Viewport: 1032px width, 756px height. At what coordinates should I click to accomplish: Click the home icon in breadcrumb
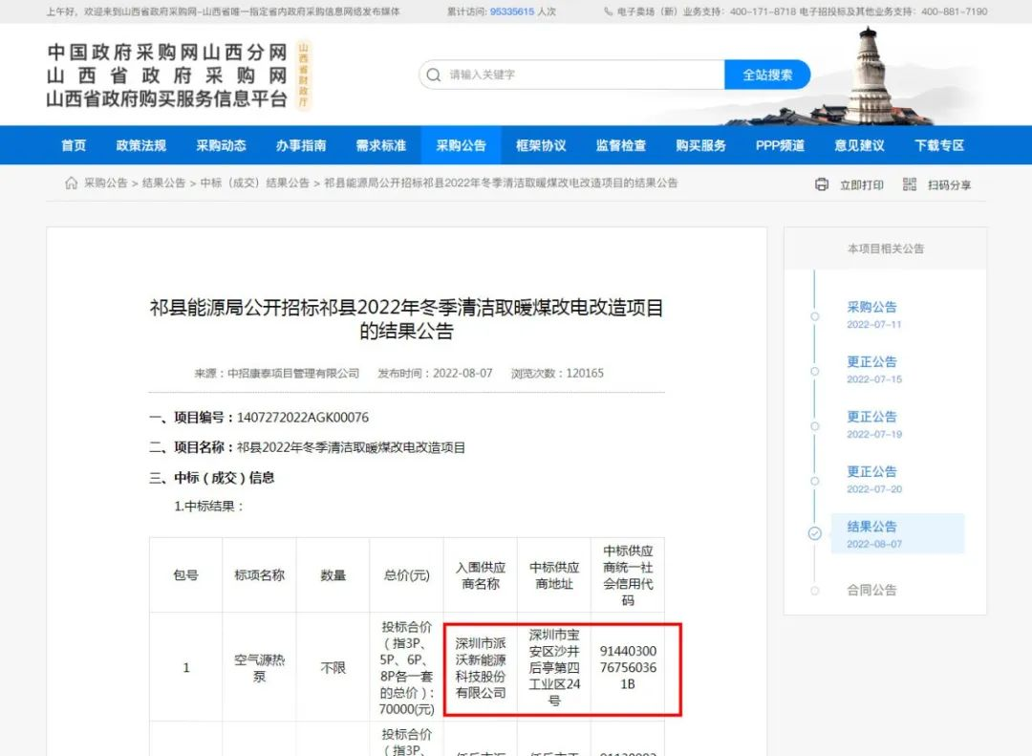pos(72,184)
